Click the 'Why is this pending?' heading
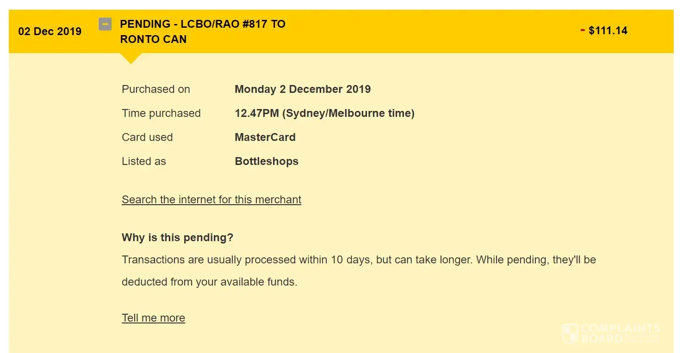The height and width of the screenshot is (353, 683). 177,237
